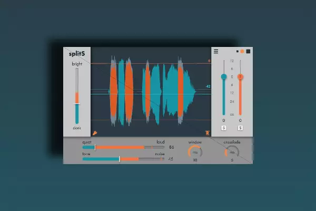Click the 'bright' label
This screenshot has height=211, width=316.
point(77,64)
